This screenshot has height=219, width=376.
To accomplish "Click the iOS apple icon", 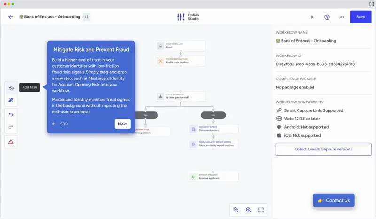I will pos(279,135).
